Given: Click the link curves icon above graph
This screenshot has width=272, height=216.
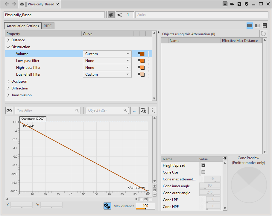Looking at the screenshot, I should click(9, 110).
